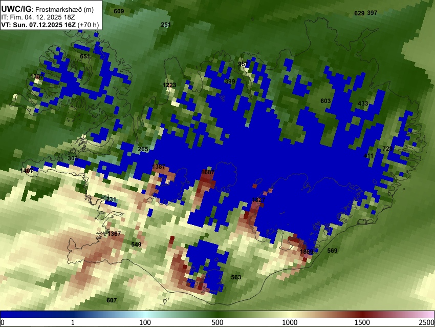The image size is (435, 327).
Task: Click the 629 value on the map
Action: coord(359,13)
